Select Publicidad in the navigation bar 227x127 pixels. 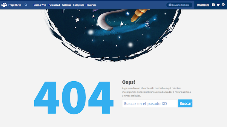point(54,5)
